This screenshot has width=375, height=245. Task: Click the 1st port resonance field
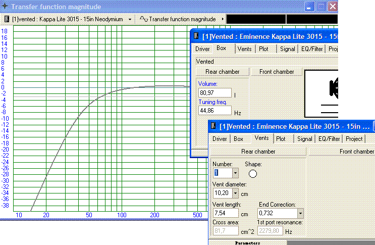point(270,231)
